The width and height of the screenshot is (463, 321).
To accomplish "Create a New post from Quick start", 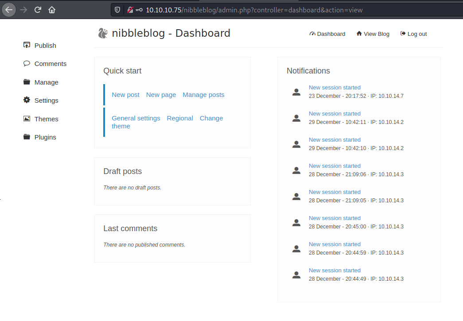I will 125,95.
